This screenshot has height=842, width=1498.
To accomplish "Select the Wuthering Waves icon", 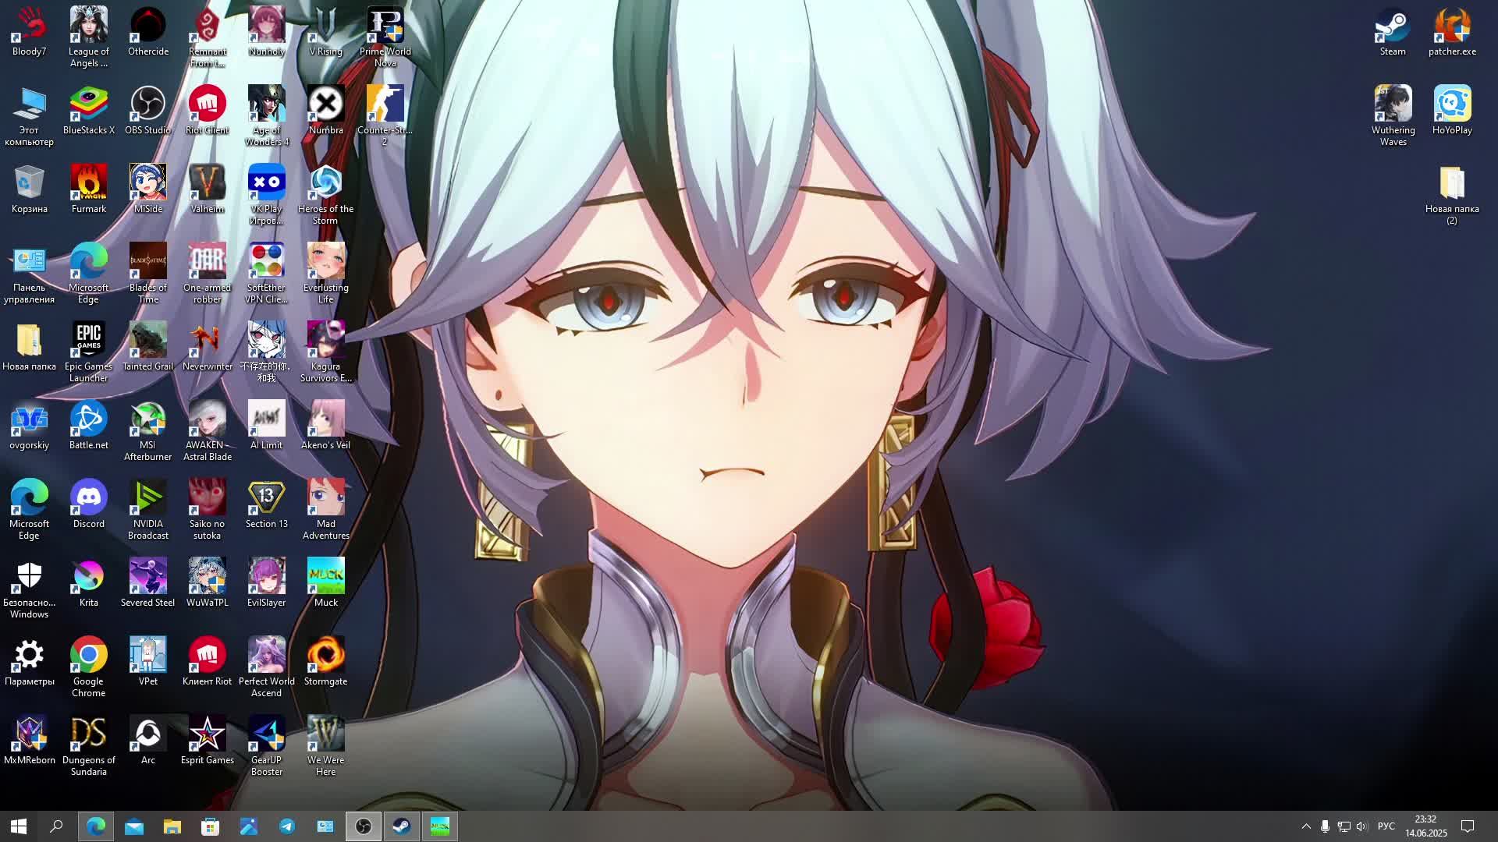I will coord(1393,116).
